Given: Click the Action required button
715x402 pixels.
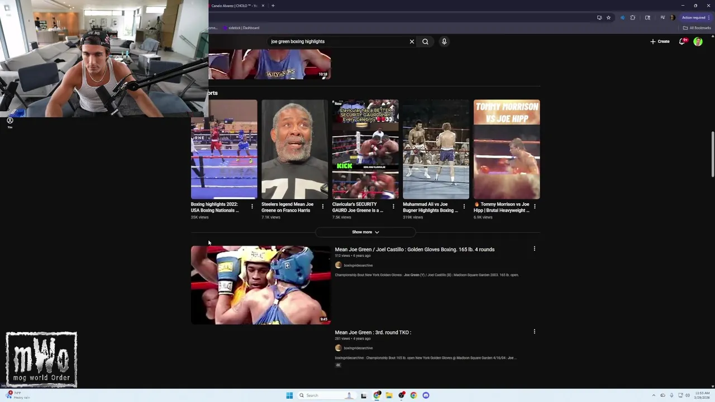Looking at the screenshot, I should (x=695, y=17).
